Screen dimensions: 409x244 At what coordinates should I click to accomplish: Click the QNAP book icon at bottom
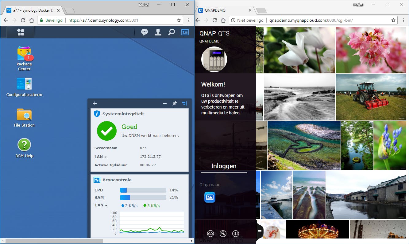pyautogui.click(x=236, y=234)
